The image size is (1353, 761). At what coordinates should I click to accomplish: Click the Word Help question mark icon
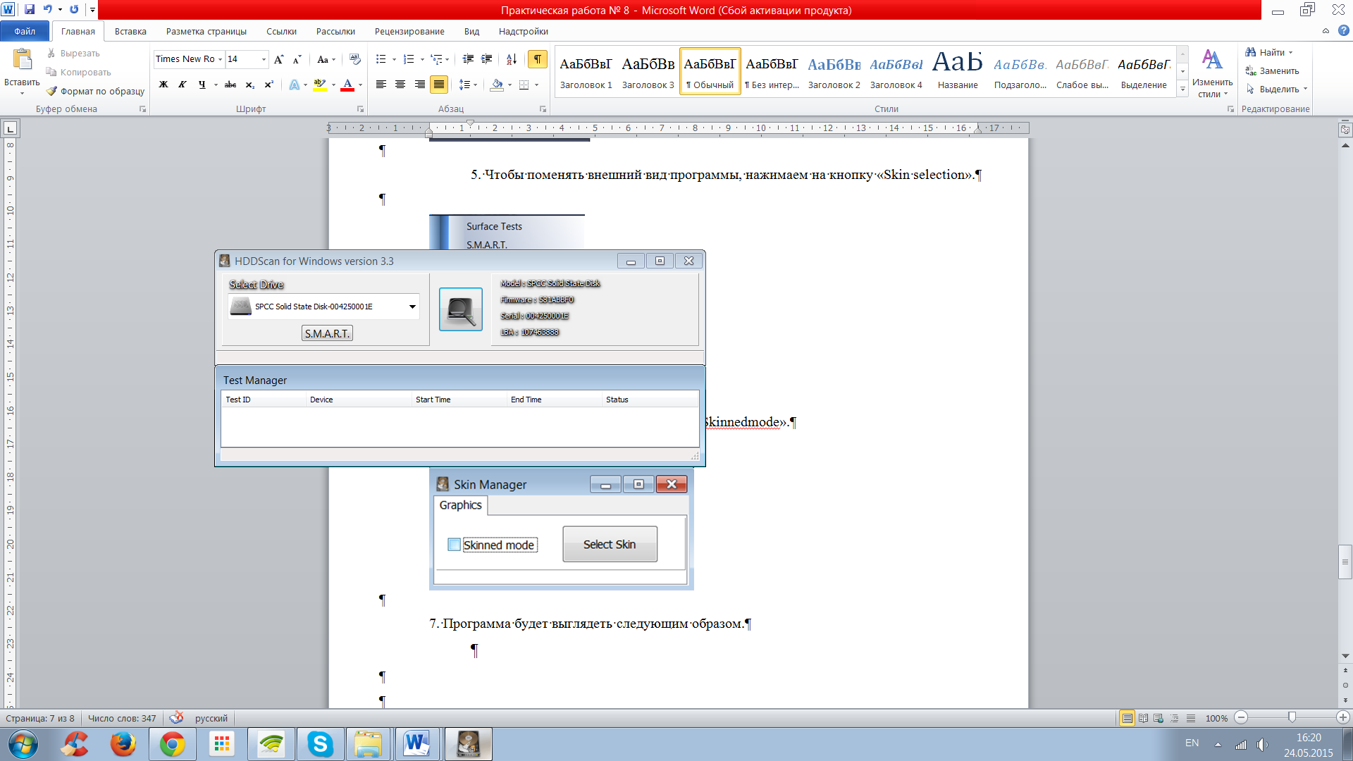(x=1343, y=30)
